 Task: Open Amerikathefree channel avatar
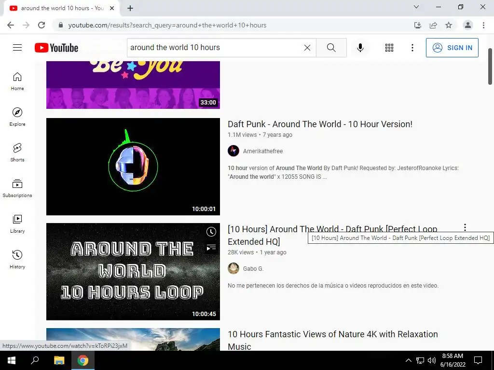(x=233, y=151)
